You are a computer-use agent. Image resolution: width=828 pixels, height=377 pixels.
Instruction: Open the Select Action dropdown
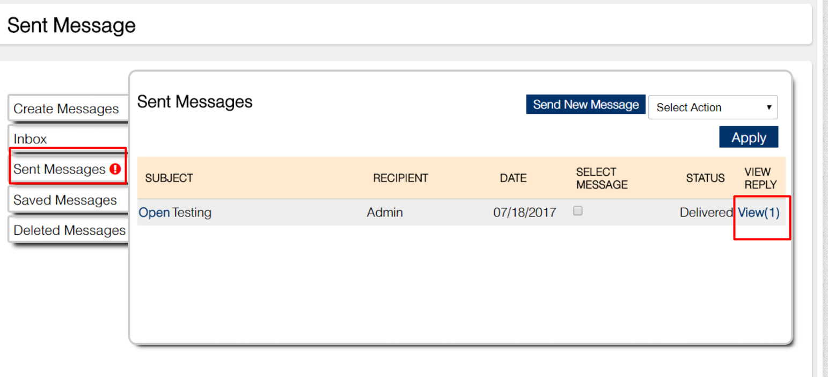[x=712, y=107]
